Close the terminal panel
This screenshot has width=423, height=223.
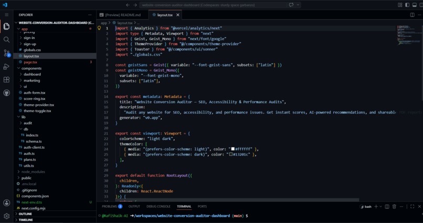pyautogui.click(x=419, y=207)
